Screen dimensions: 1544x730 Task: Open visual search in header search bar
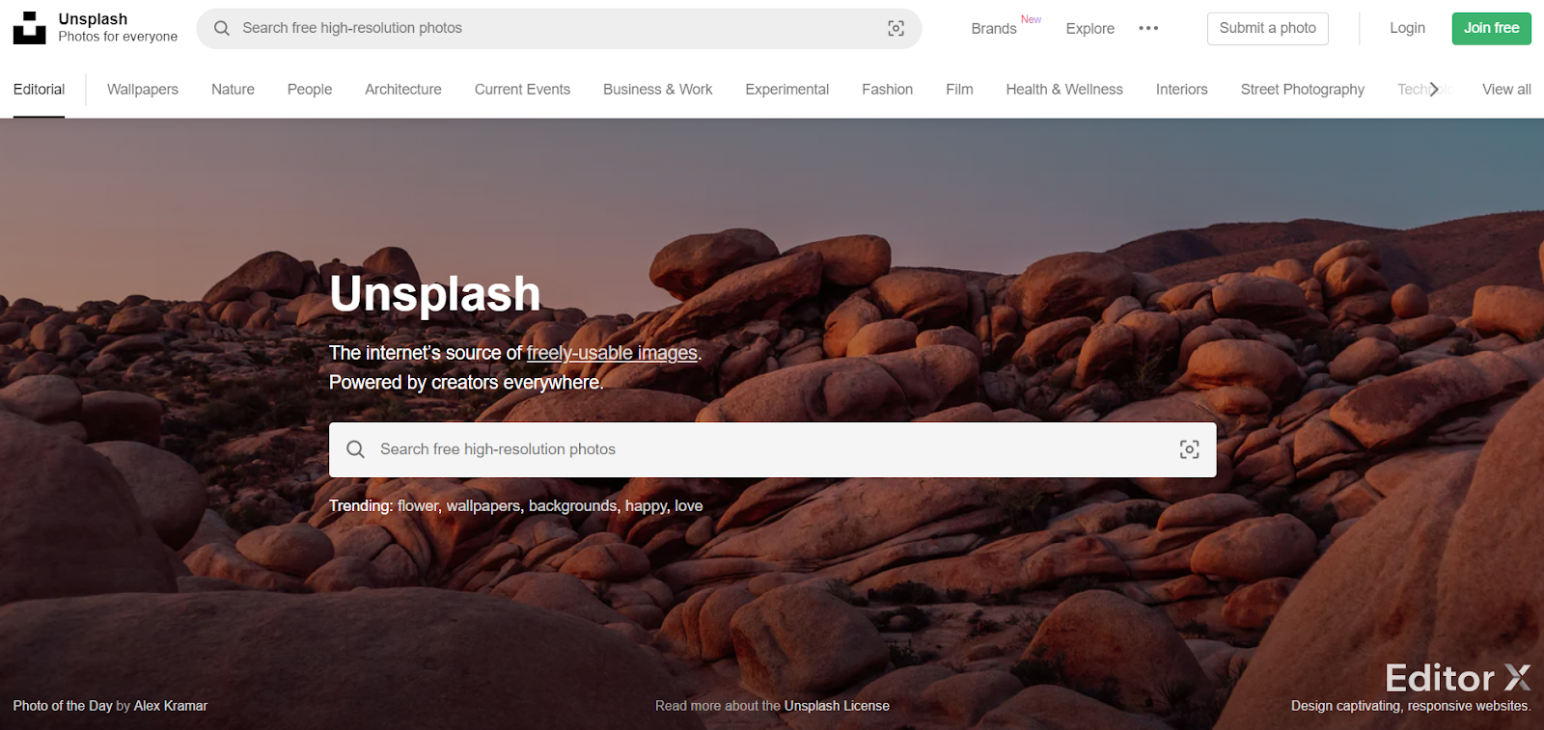click(x=896, y=28)
